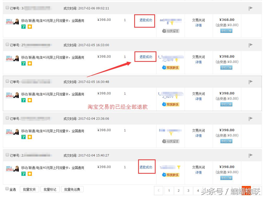Flag the last order in the list

[x=251, y=155]
